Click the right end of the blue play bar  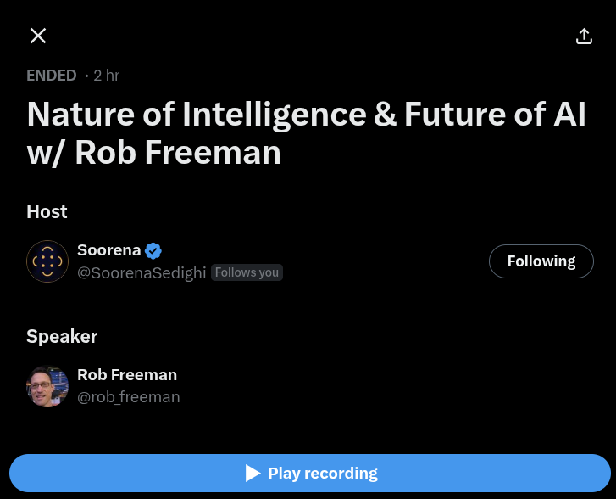click(585, 474)
